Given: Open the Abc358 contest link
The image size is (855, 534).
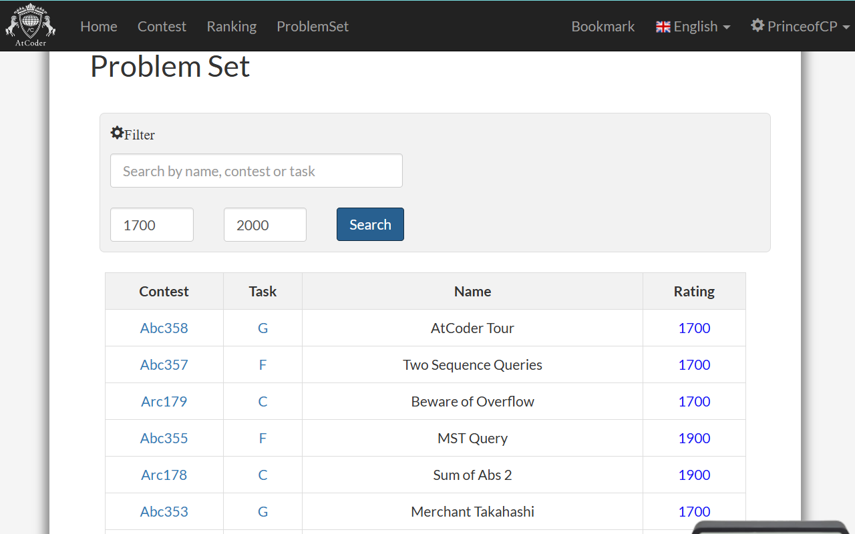Looking at the screenshot, I should pos(164,328).
